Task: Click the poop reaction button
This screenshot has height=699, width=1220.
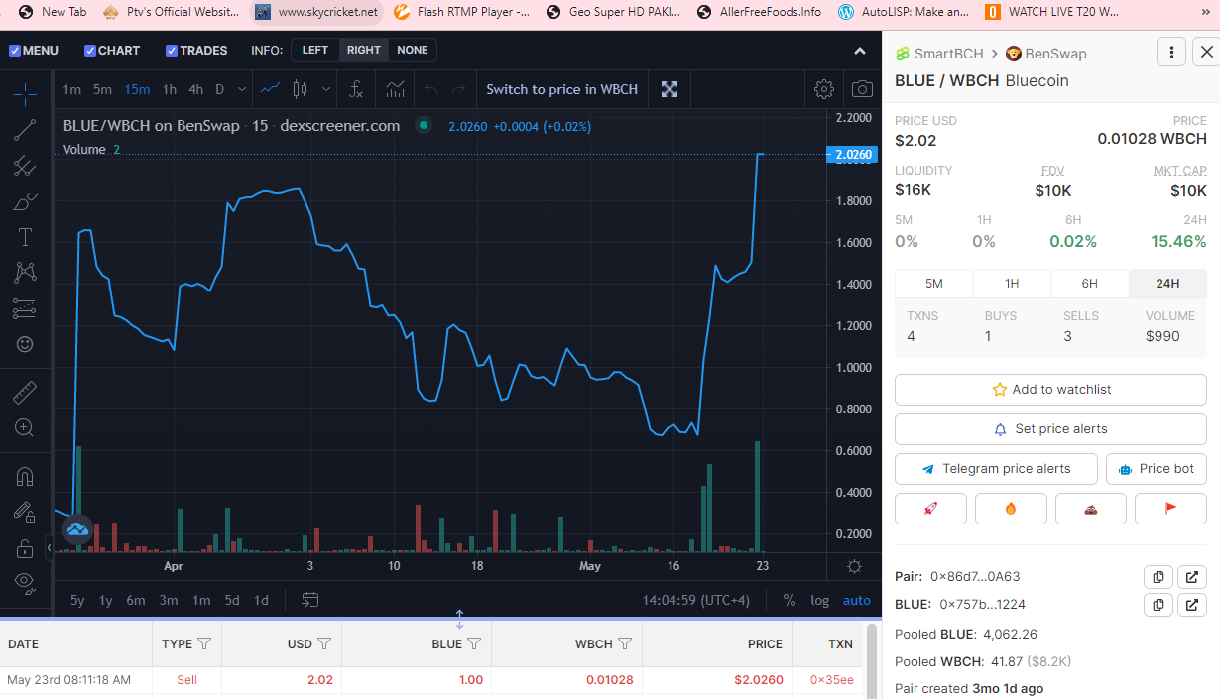Action: point(1091,509)
